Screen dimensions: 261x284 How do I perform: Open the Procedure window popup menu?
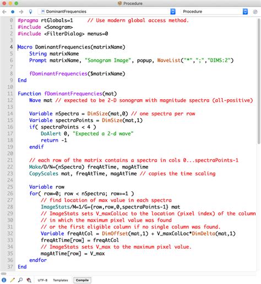(x=214, y=12)
